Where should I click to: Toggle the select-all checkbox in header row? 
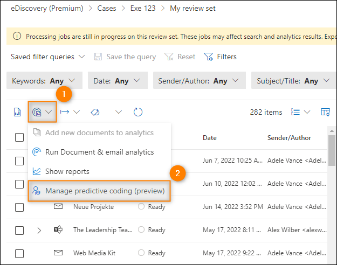click(x=19, y=137)
